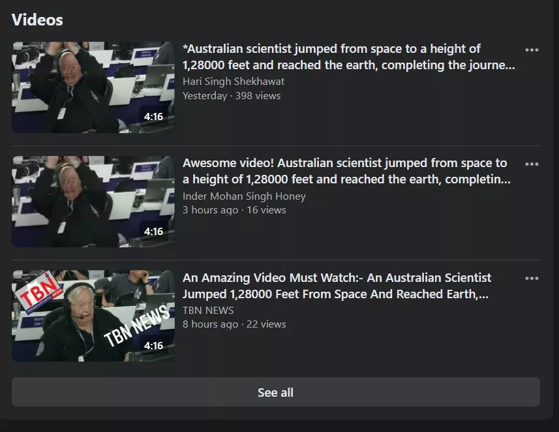Image resolution: width=559 pixels, height=432 pixels.
Task: Click 4:16 duration badge on TBN NEWS video
Action: point(153,346)
